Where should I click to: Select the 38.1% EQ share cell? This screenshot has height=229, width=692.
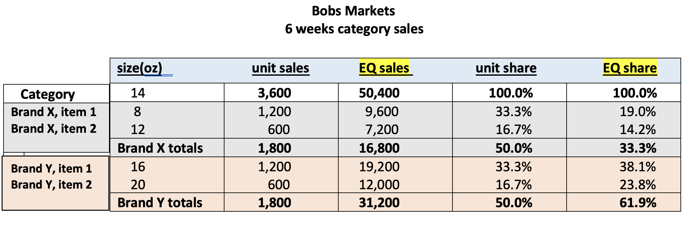click(x=637, y=167)
